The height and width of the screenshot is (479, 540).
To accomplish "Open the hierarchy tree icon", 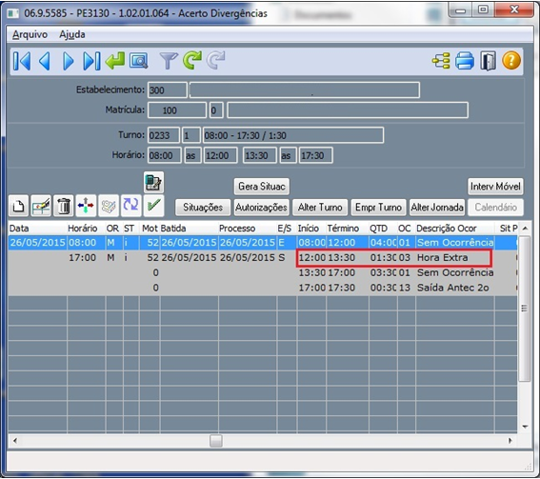I will click(441, 61).
